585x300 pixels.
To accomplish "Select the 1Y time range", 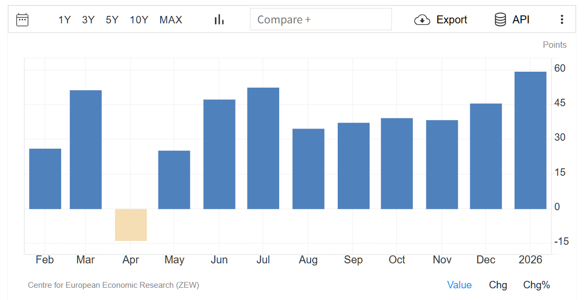I will (64, 20).
